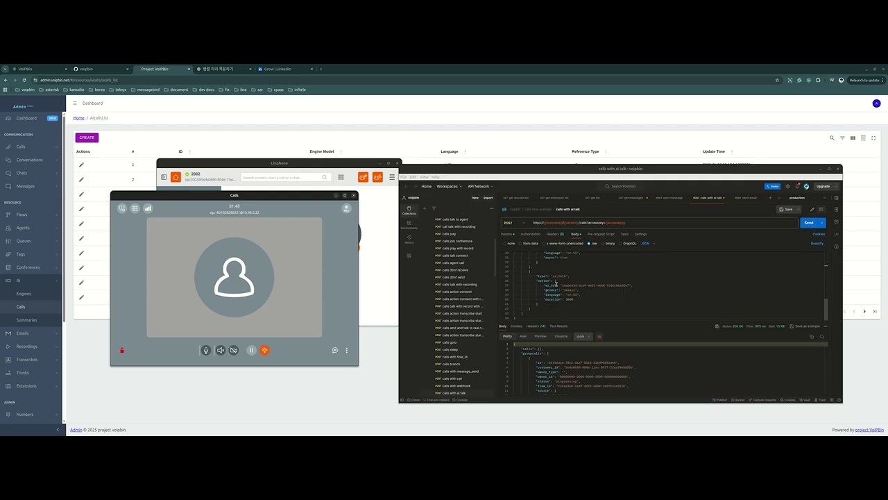This screenshot has width=888, height=500.
Task: Open Linphone hamburger menu
Action: [392, 177]
